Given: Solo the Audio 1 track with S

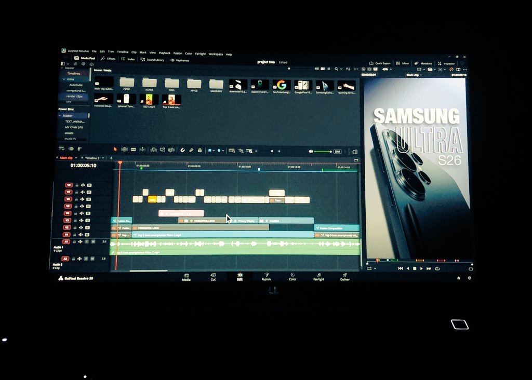Looking at the screenshot, I should 87,241.
